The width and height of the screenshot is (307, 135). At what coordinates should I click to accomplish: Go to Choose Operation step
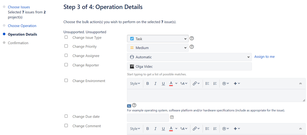pos(22,26)
